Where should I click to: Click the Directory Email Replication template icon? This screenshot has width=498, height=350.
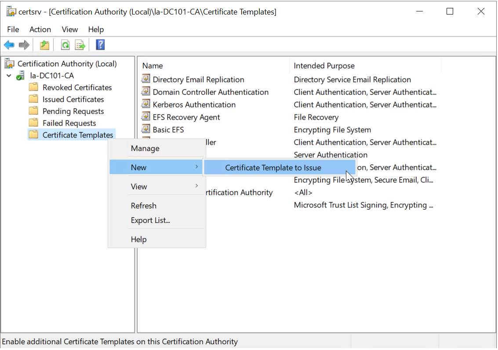pyautogui.click(x=146, y=80)
